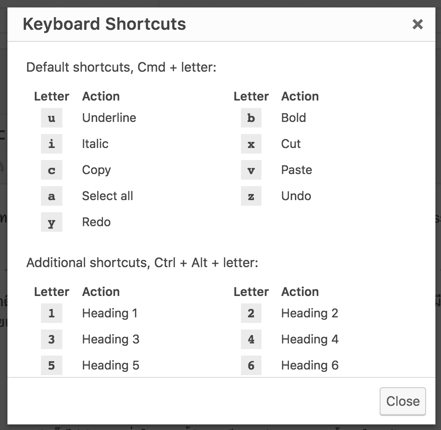Click 'Additional shortcuts, Ctrl + Alt + letter' heading
The image size is (441, 430).
pos(142,263)
